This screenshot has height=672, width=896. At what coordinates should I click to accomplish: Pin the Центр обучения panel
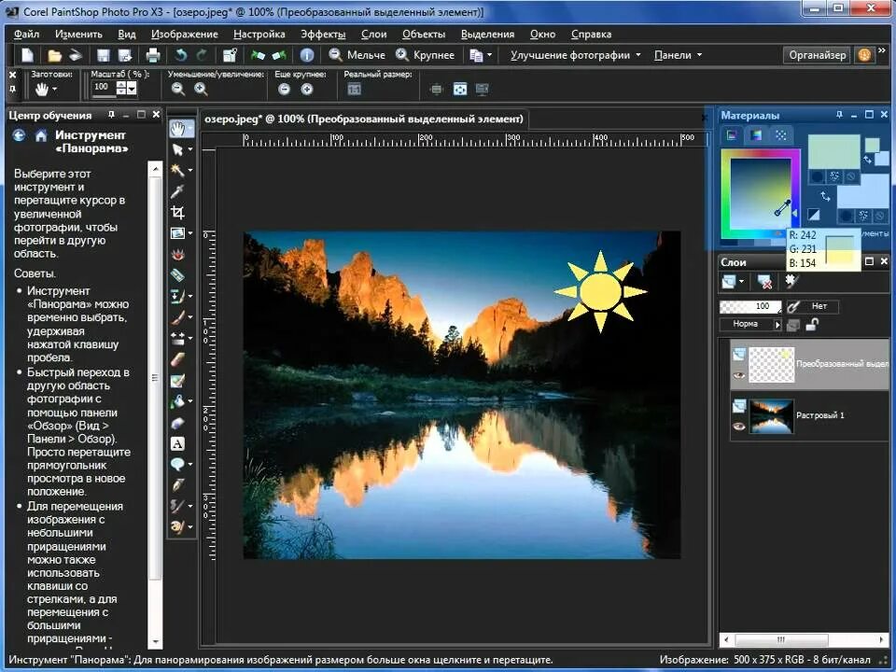(111, 115)
